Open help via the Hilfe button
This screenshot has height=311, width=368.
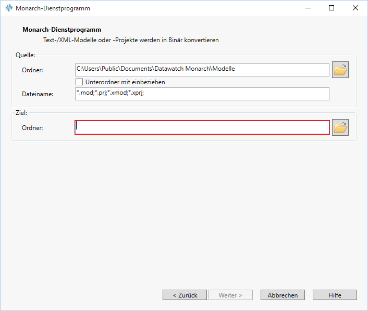pyautogui.click(x=335, y=295)
